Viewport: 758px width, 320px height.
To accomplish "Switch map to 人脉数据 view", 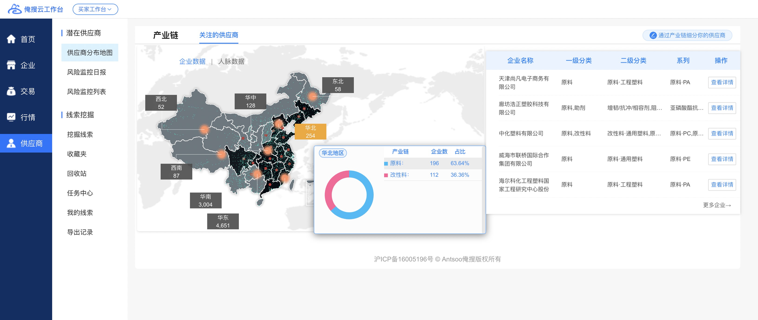I will coord(231,62).
